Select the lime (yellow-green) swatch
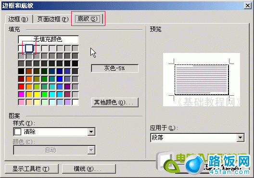 (37, 87)
